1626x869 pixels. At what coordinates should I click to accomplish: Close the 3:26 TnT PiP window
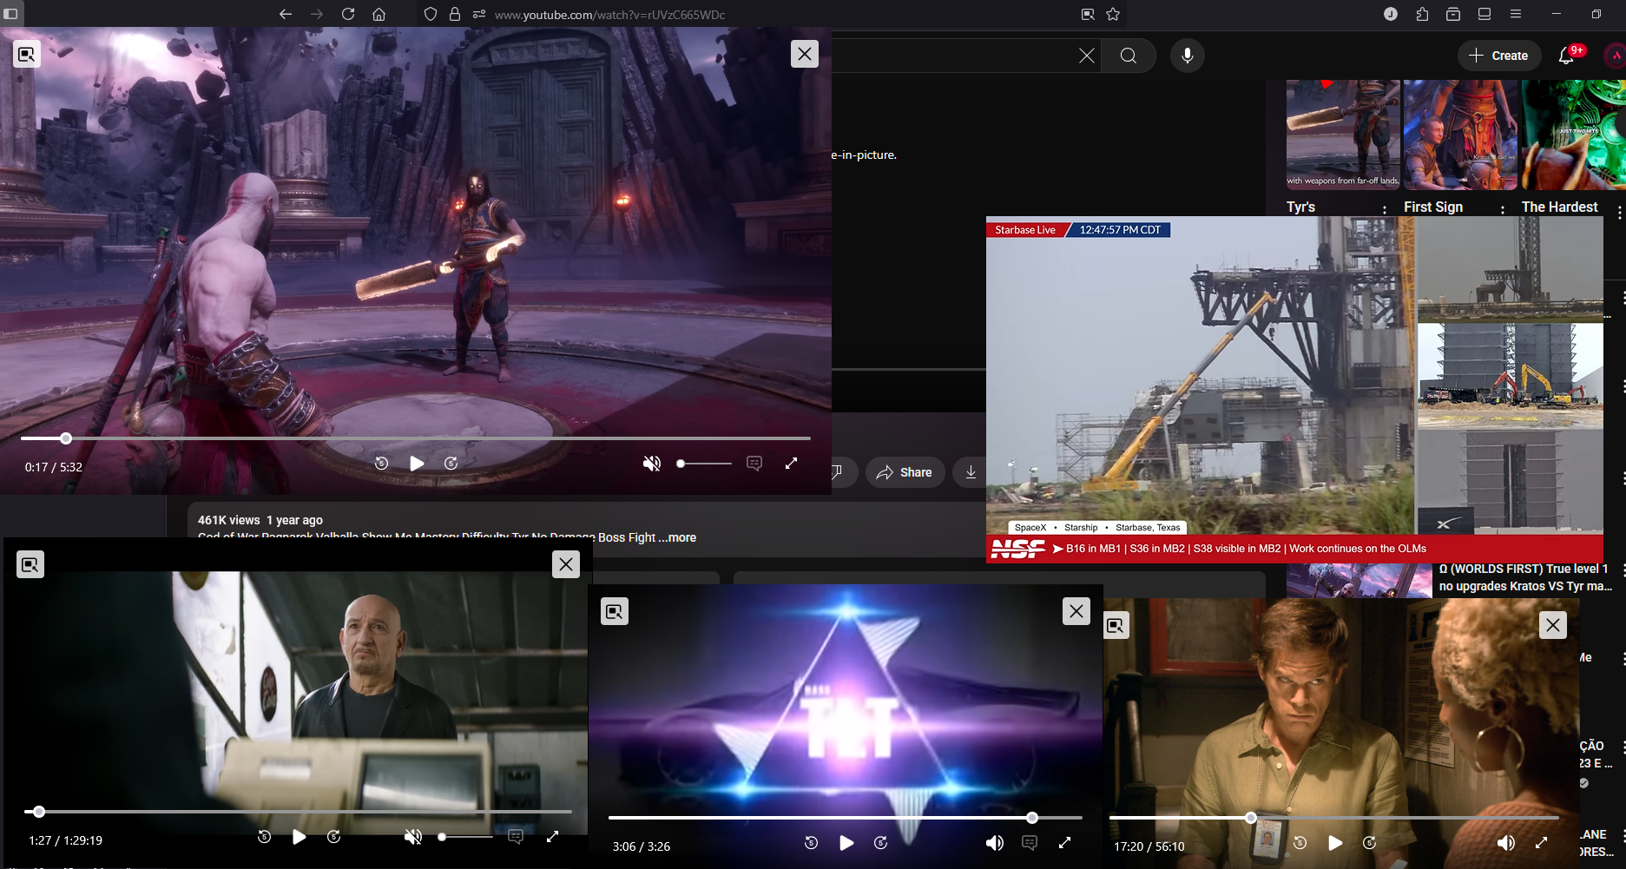pos(1076,611)
